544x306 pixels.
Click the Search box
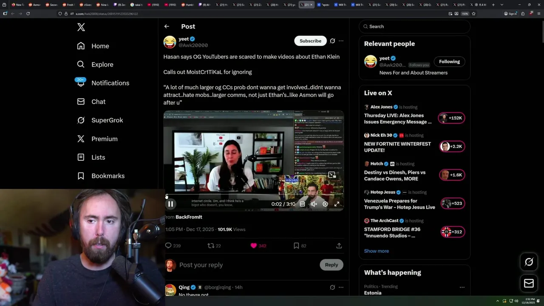[415, 26]
